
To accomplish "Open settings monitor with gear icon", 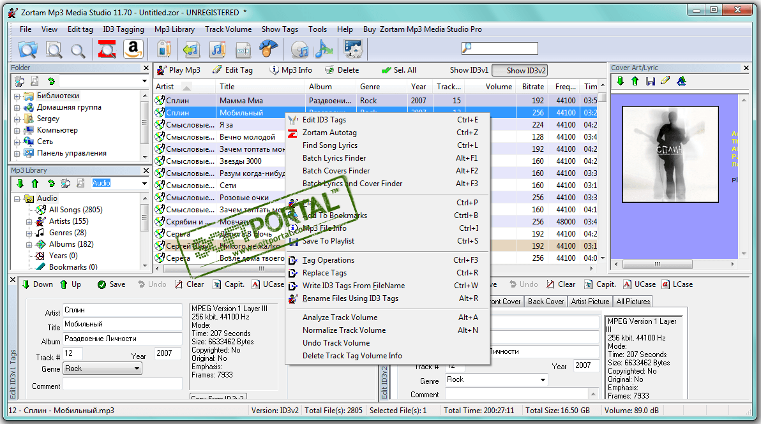I will click(x=353, y=49).
